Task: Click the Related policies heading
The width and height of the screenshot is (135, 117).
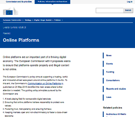Action: pyautogui.click(x=112, y=108)
